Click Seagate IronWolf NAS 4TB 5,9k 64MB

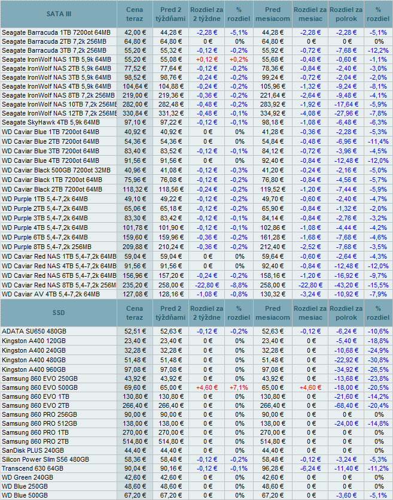click(56, 86)
